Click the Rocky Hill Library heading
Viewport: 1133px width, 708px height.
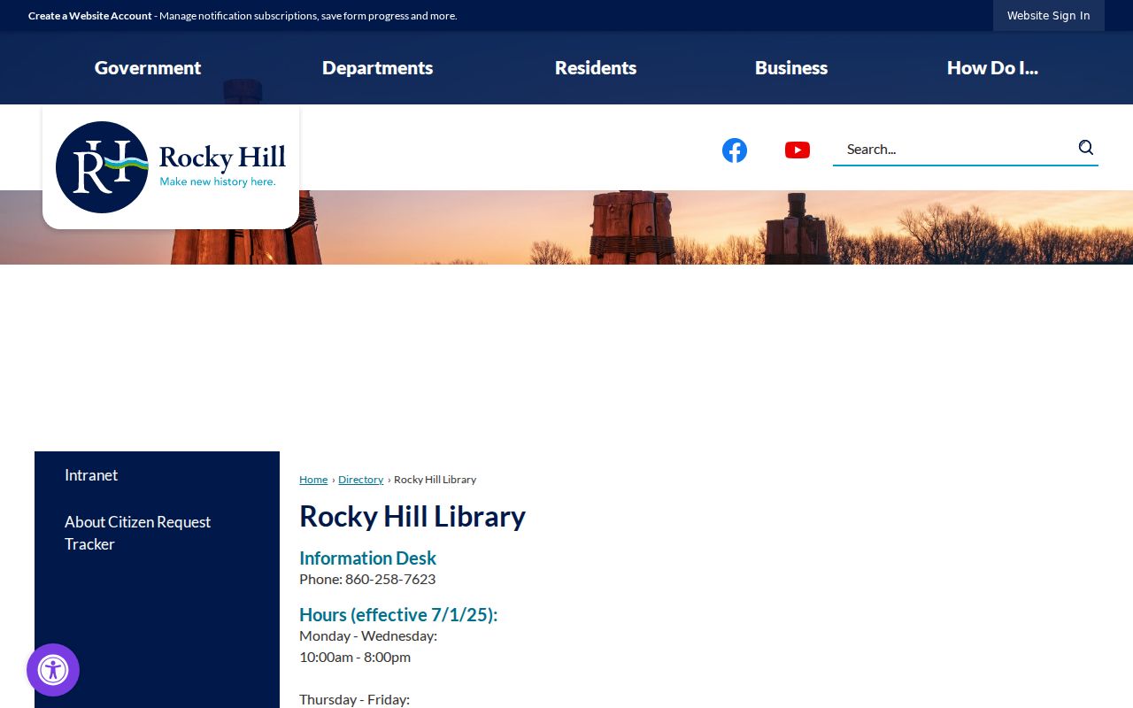click(x=412, y=516)
